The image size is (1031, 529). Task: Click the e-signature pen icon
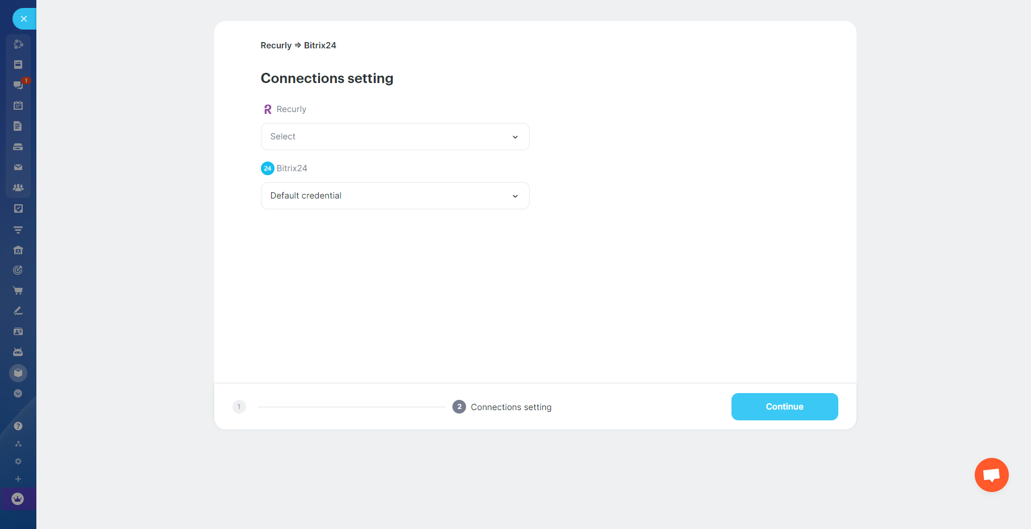(x=18, y=311)
